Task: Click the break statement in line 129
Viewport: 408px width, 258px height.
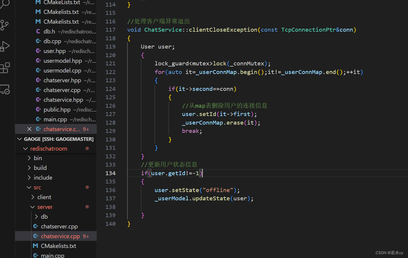Action: click(190, 131)
